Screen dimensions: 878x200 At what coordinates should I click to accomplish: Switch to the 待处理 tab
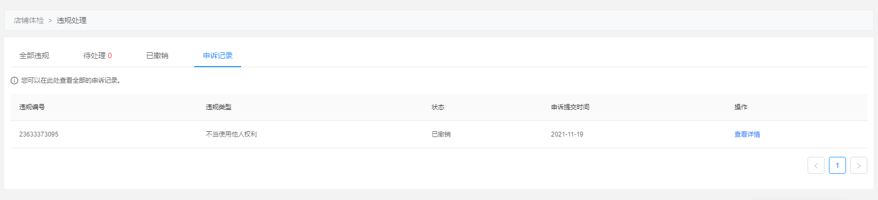tap(94, 55)
